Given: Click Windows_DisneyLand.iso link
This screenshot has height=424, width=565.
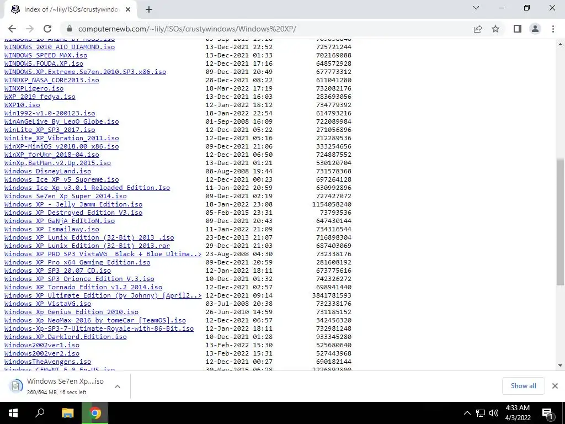Looking at the screenshot, I should tap(47, 171).
